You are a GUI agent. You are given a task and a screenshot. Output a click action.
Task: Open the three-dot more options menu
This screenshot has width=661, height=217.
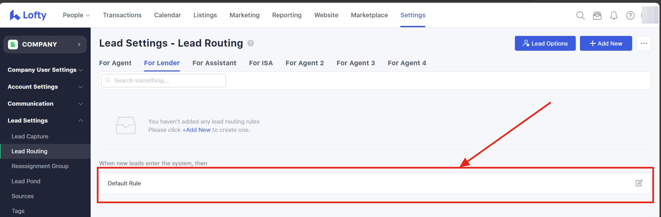click(644, 43)
